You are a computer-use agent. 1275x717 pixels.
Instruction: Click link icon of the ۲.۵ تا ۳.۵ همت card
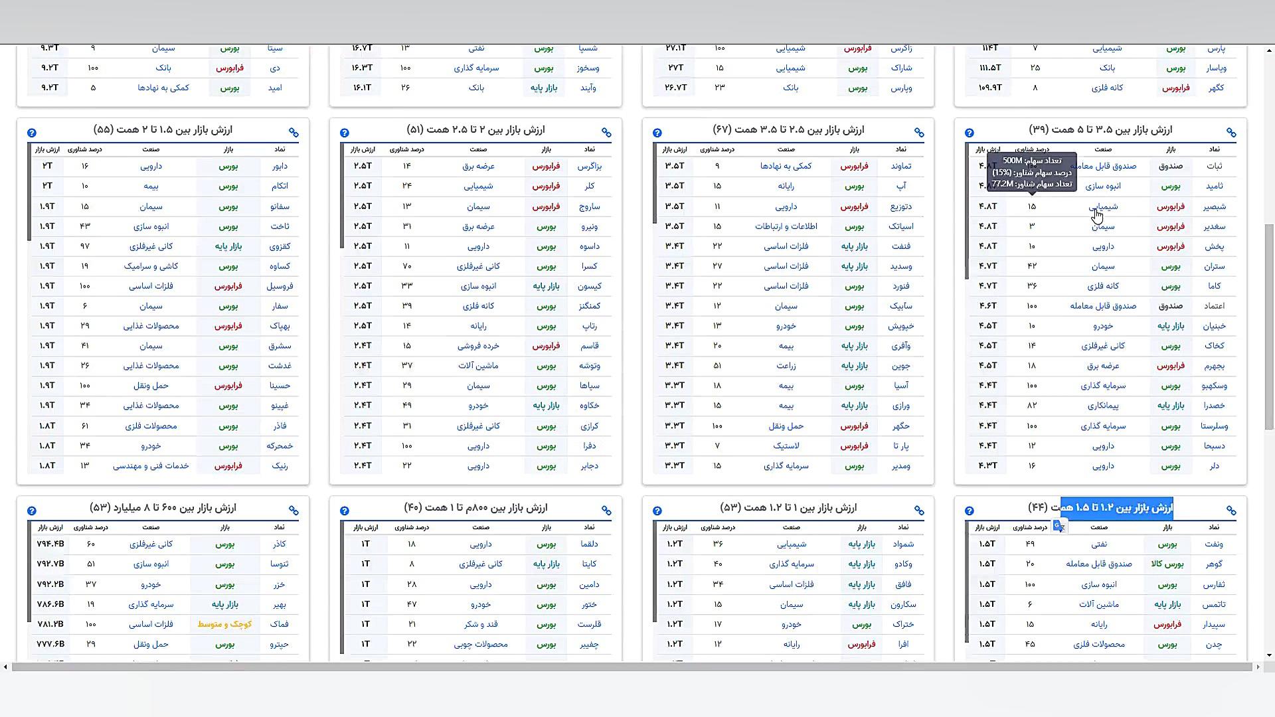click(x=919, y=133)
